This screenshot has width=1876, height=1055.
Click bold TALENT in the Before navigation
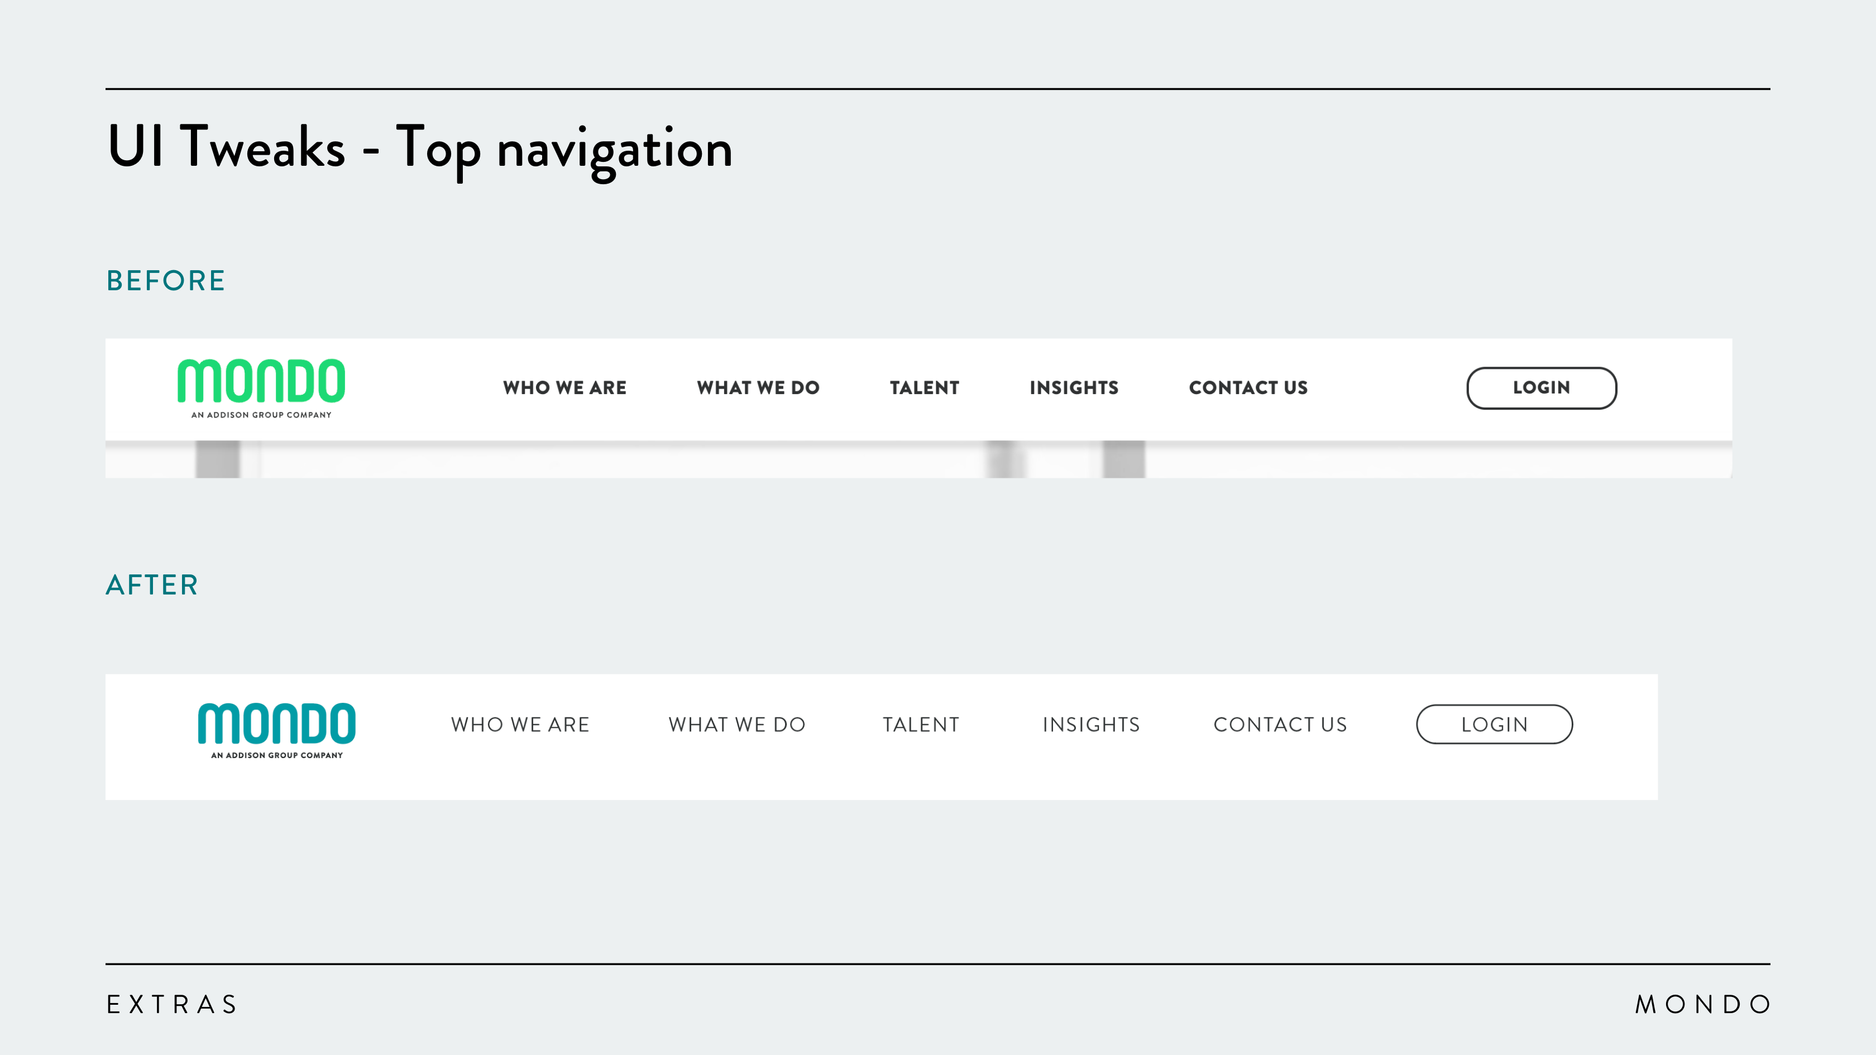pos(924,388)
